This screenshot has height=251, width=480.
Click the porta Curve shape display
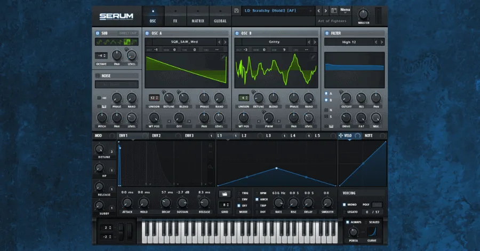(372, 232)
